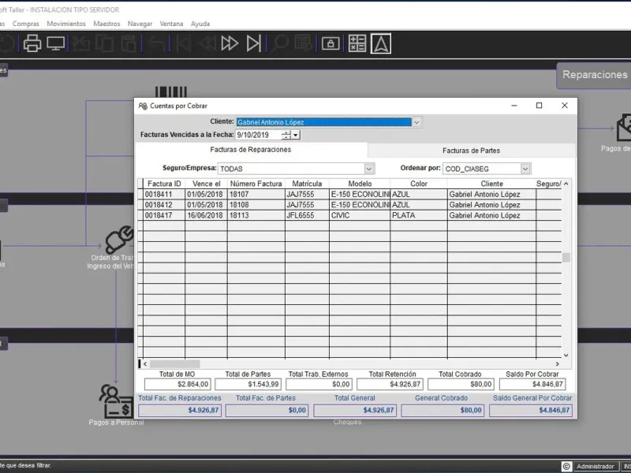The height and width of the screenshot is (473, 631).
Task: Expand the Cliente dropdown
Action: coord(416,122)
